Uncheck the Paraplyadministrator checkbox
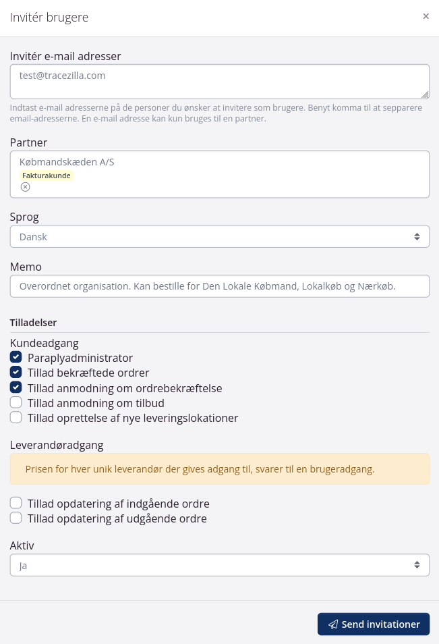Image resolution: width=439 pixels, height=644 pixels. pyautogui.click(x=16, y=358)
